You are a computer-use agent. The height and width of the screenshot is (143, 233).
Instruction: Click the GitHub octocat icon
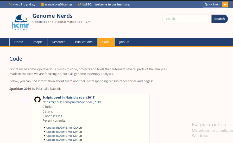coord(37,100)
